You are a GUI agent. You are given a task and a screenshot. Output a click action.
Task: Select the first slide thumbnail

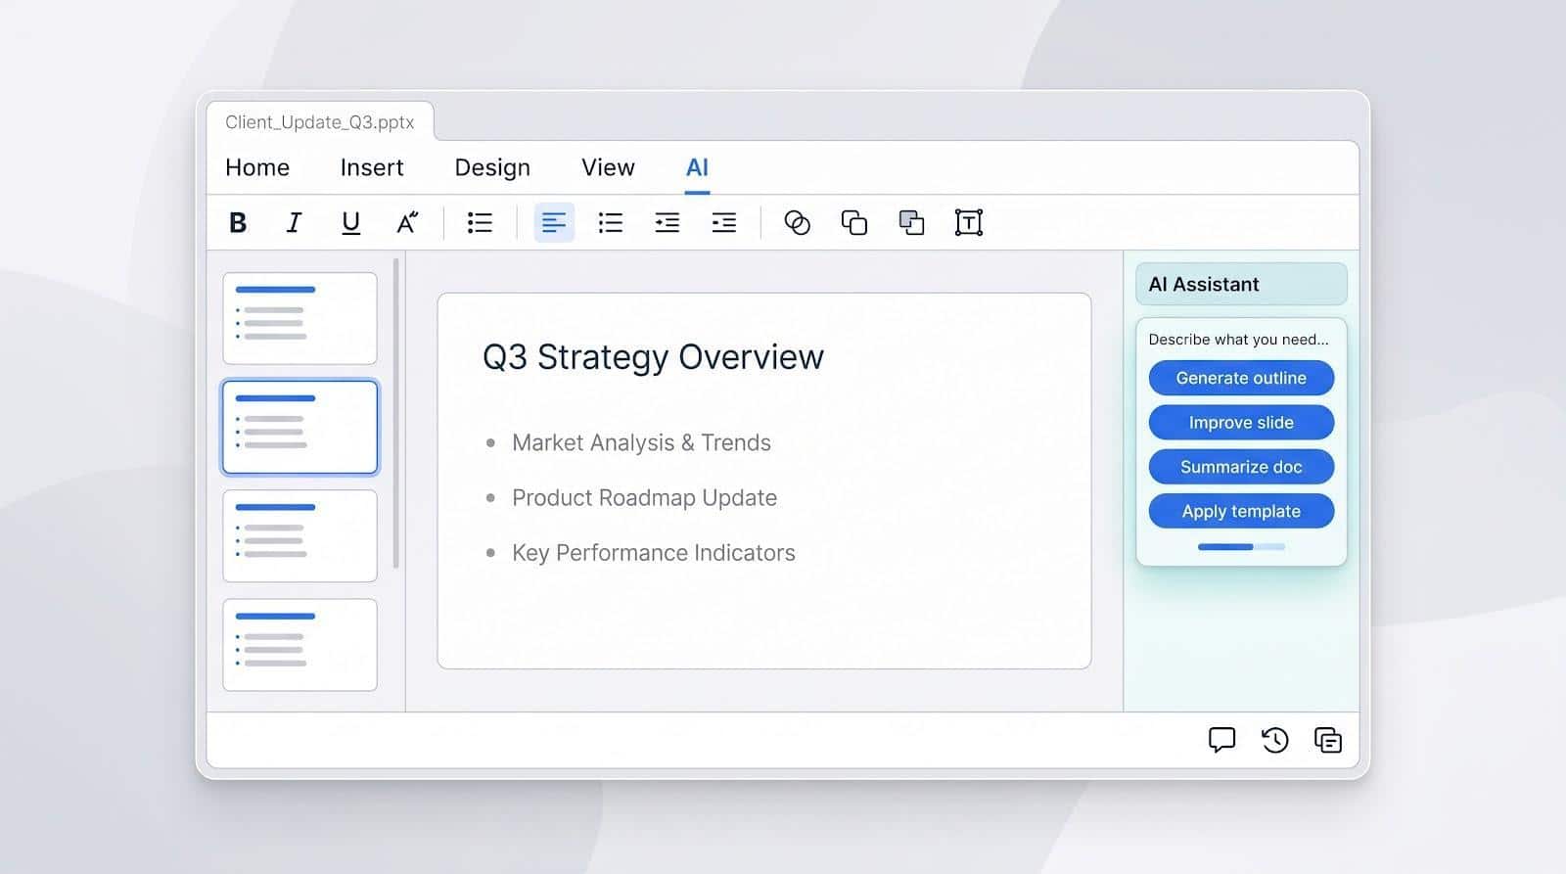point(299,318)
